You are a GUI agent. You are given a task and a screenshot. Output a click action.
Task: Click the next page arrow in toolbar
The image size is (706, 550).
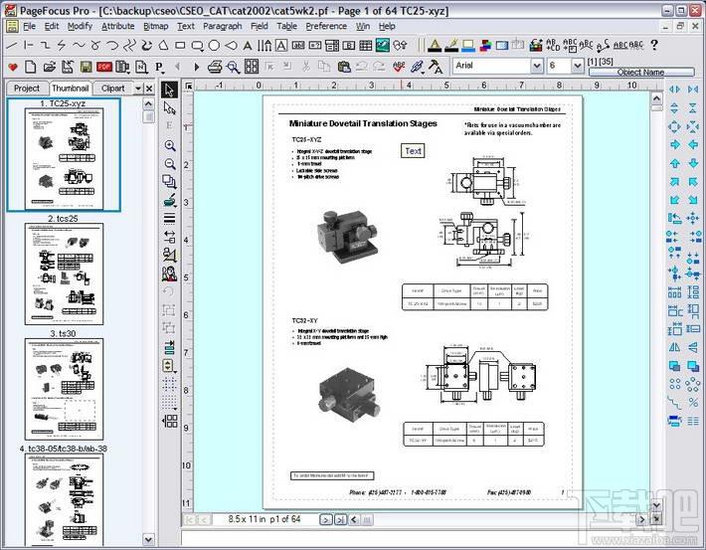196,67
